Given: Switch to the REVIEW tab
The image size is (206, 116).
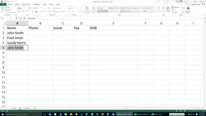Looking at the screenshot, I should click(51, 5).
